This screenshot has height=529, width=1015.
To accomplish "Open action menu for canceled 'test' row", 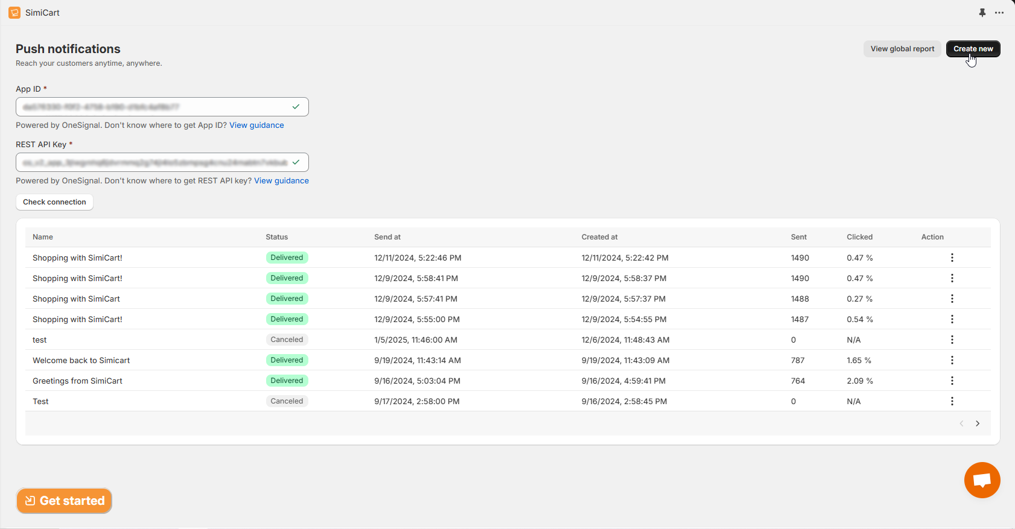I will pos(952,340).
